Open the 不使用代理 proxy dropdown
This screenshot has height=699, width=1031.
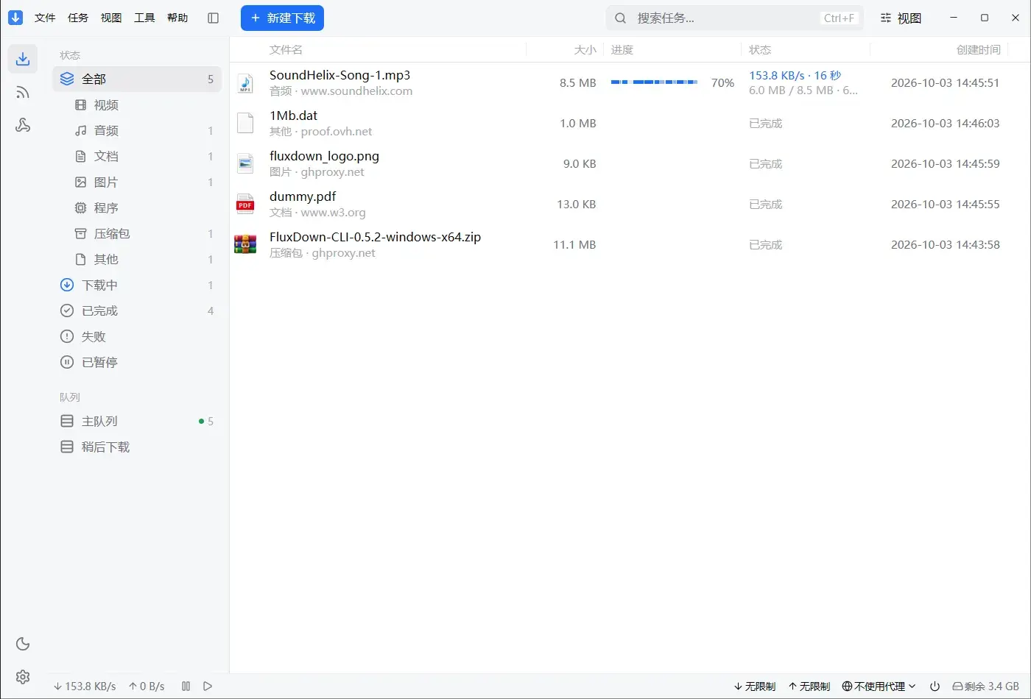pos(879,686)
